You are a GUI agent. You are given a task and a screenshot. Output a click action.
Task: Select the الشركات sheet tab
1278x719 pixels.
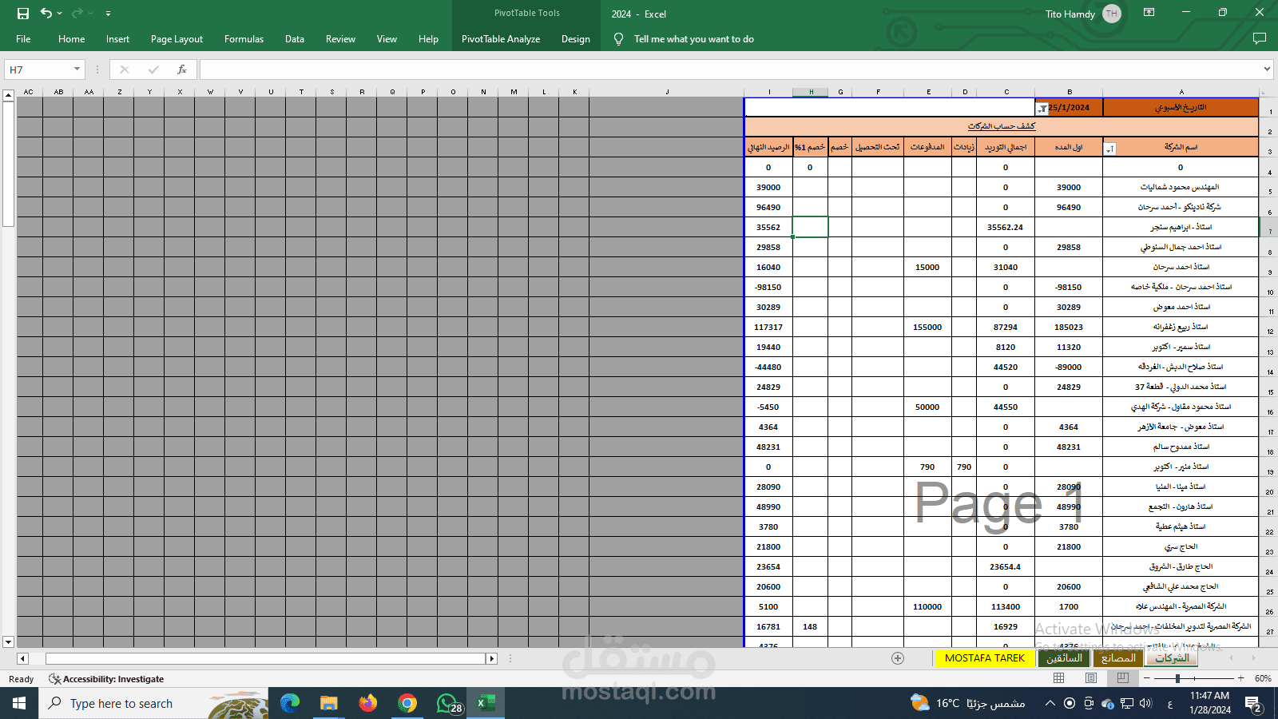(1172, 658)
